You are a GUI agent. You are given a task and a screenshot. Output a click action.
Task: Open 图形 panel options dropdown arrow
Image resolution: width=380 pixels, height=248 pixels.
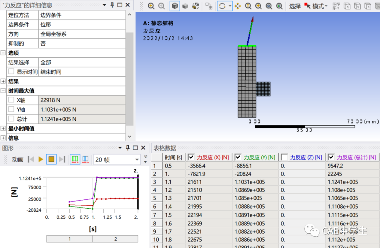[x=120, y=148]
